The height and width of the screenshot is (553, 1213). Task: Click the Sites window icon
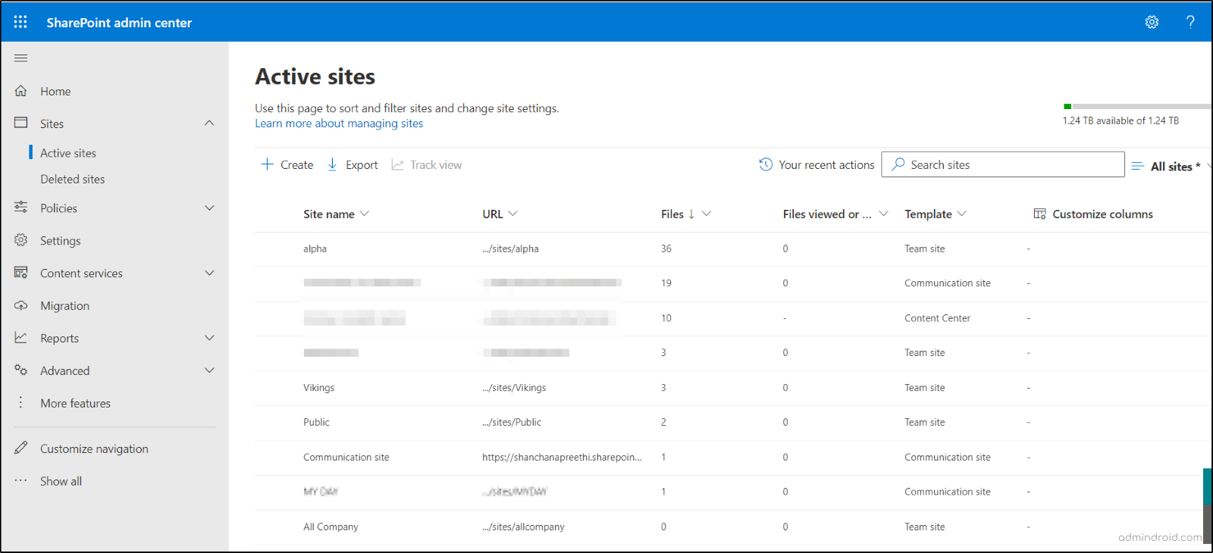point(20,123)
